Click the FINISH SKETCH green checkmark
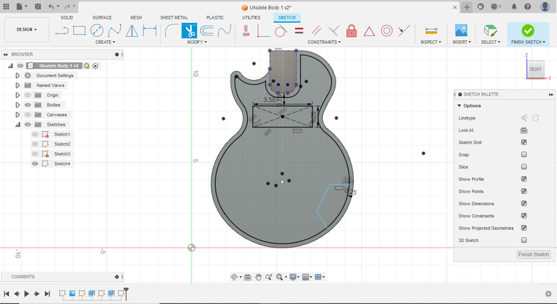The height and width of the screenshot is (304, 557). point(528,31)
